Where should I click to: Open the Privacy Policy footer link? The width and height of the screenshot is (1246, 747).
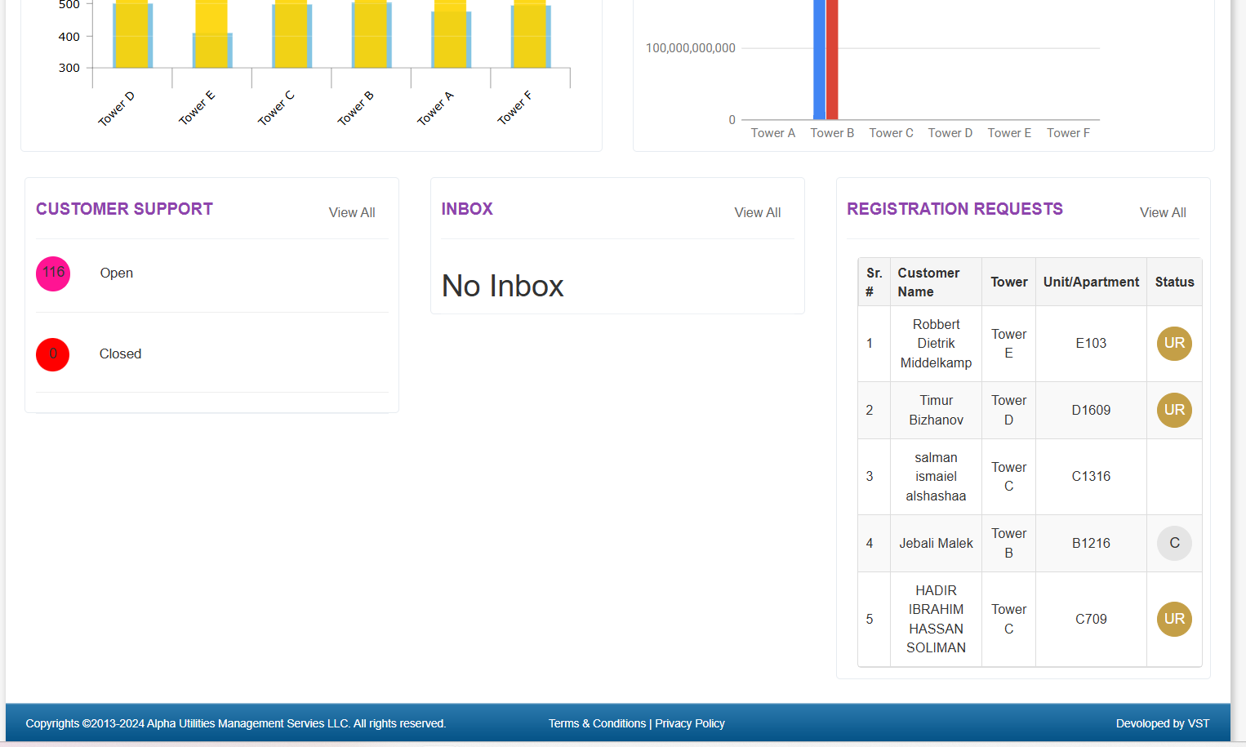(x=690, y=723)
